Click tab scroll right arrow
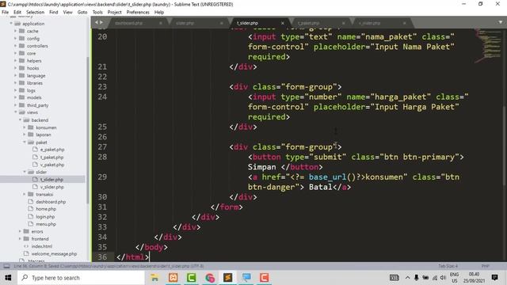 point(101,22)
